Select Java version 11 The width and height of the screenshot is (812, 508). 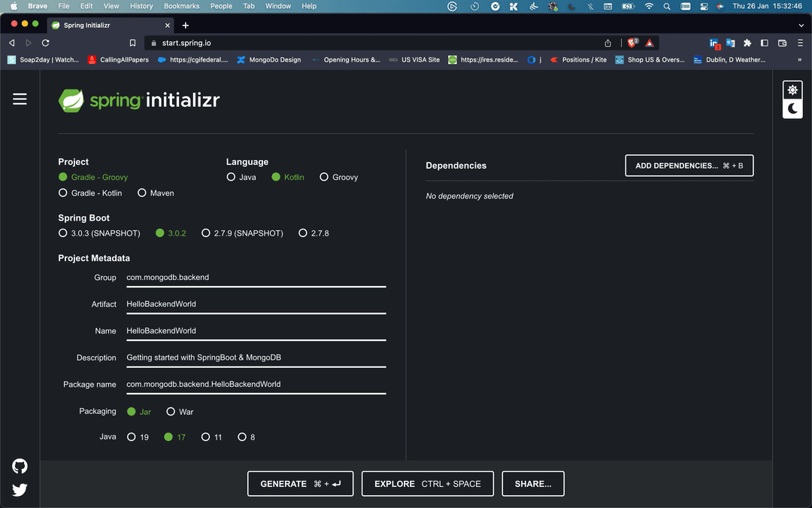[x=205, y=437]
